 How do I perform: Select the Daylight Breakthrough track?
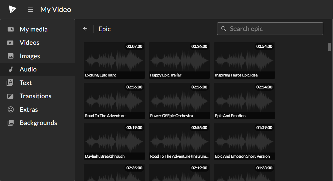coord(114,142)
